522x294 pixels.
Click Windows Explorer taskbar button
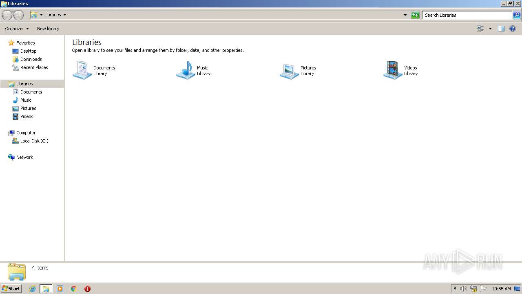46,289
